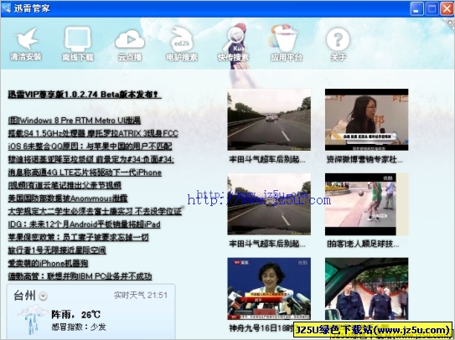The image size is (455, 340).
Task: Click the 迅雷管家 title bar logo icon
Action: coord(6,8)
